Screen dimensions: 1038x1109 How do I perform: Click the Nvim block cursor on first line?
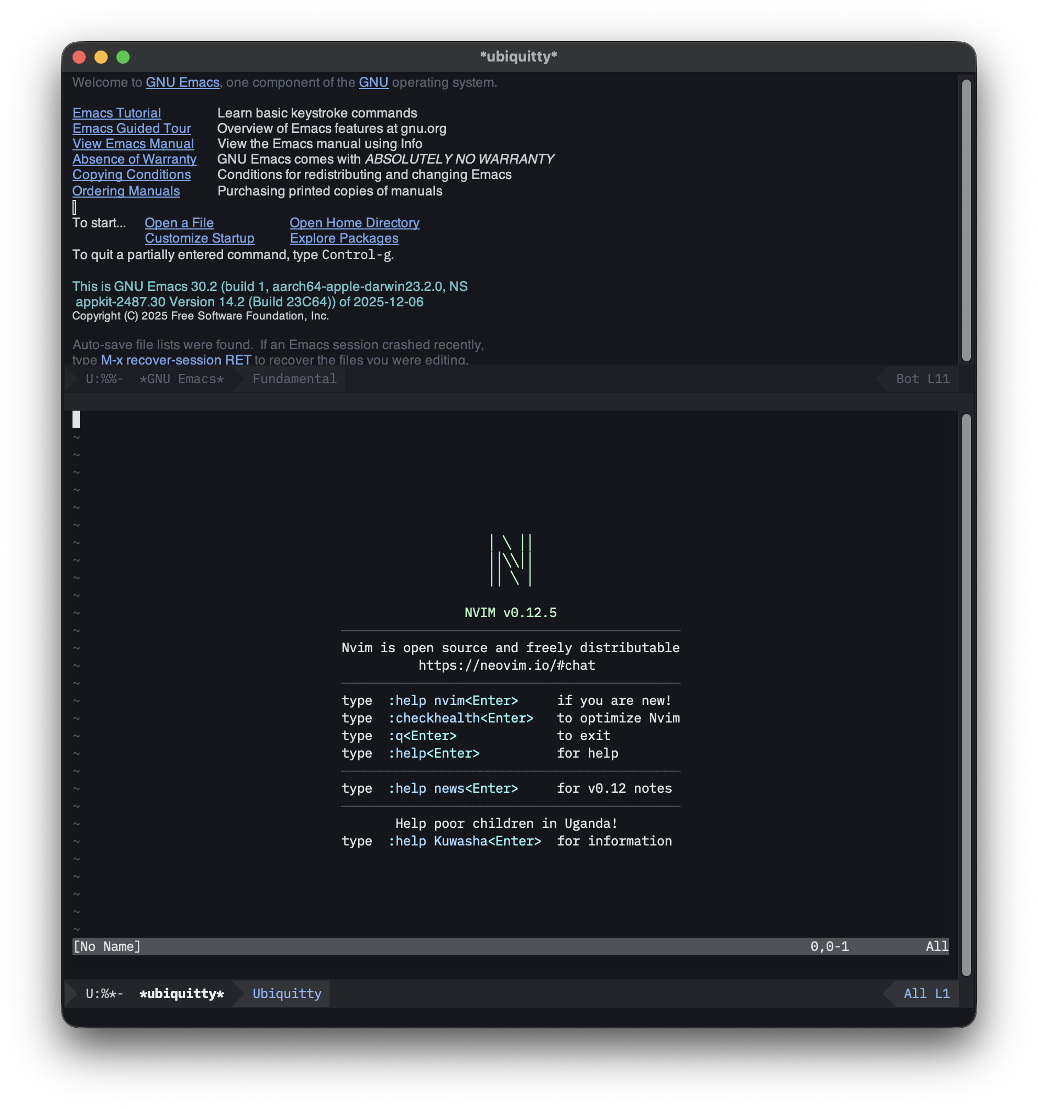click(x=76, y=419)
